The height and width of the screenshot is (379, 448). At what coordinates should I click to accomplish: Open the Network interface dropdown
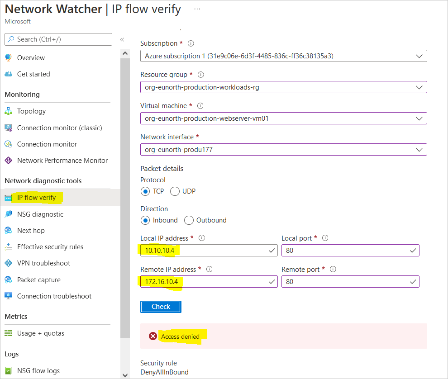pos(283,149)
